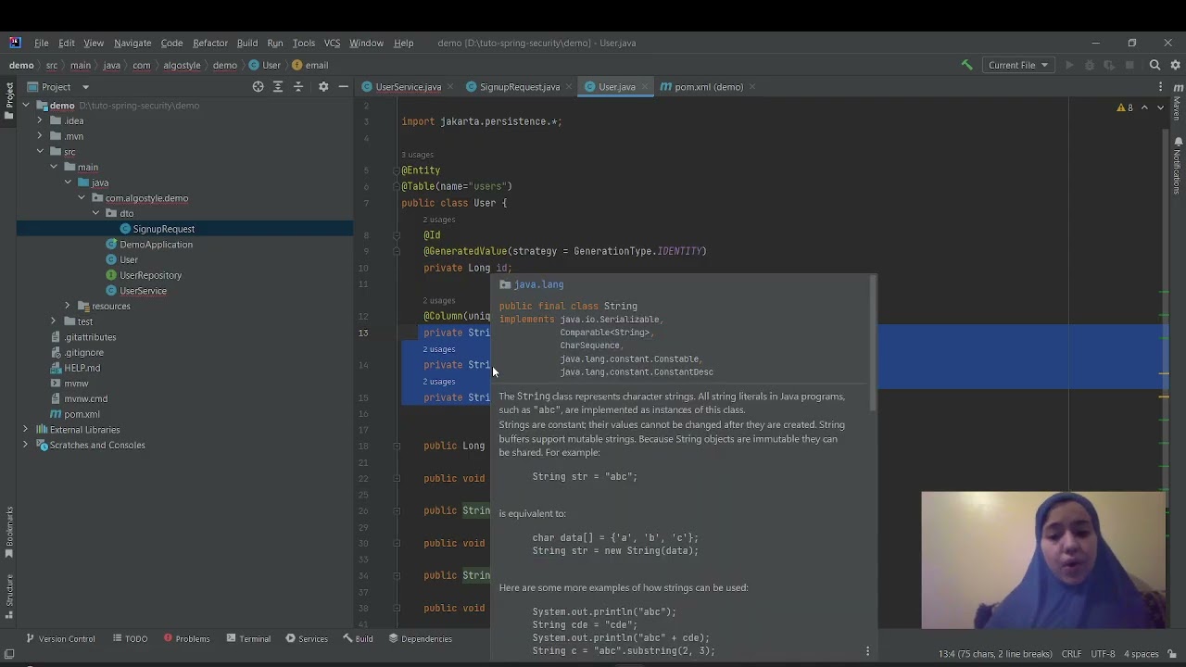1186x667 pixels.
Task: Open the Version Control tool window
Action: [60, 639]
